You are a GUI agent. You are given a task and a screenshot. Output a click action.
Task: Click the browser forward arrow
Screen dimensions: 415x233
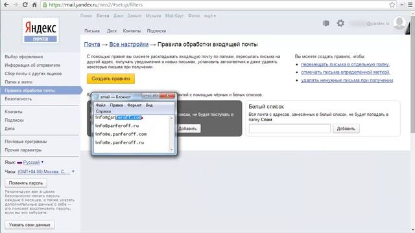click(x=16, y=5)
